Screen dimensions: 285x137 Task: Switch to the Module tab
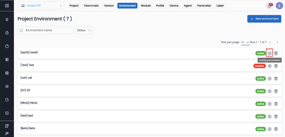click(x=146, y=6)
